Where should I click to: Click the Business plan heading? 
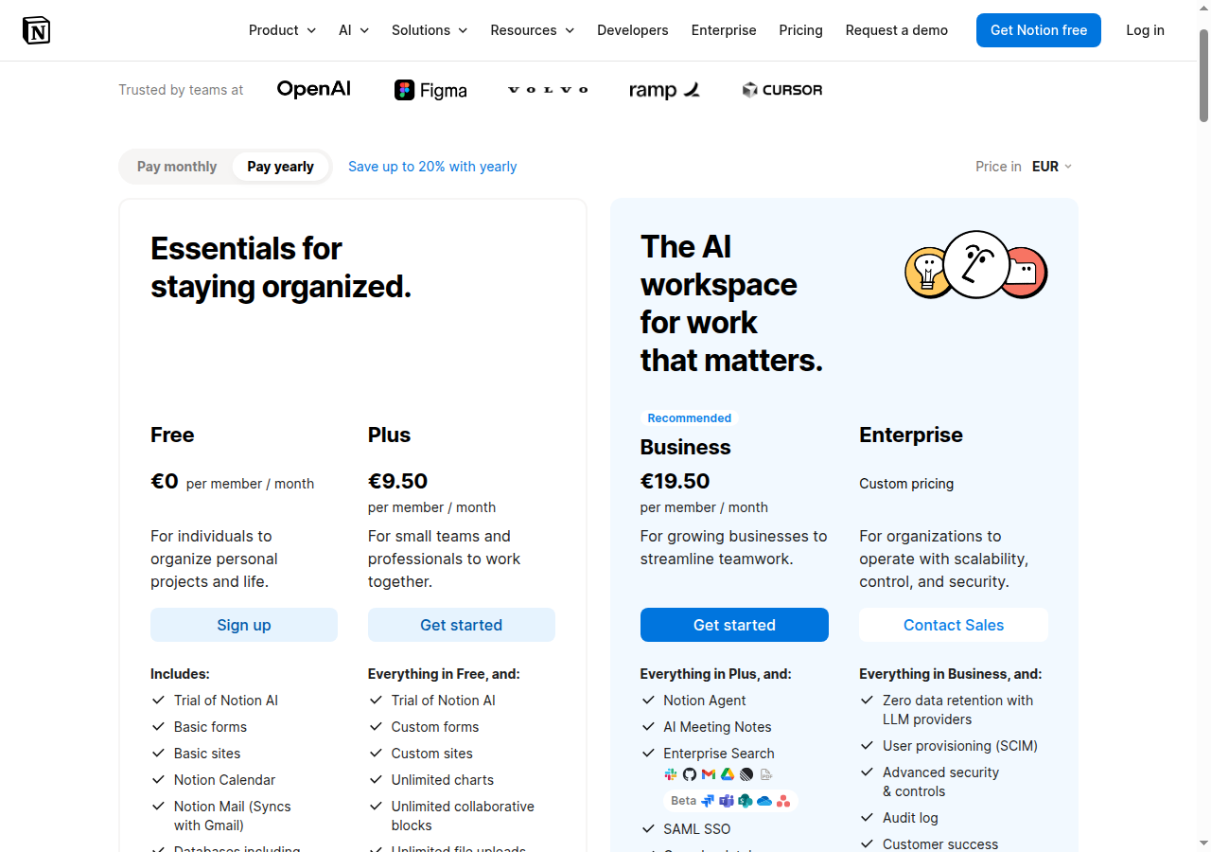[686, 447]
